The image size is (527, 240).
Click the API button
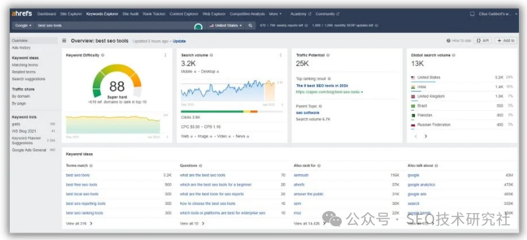483,41
